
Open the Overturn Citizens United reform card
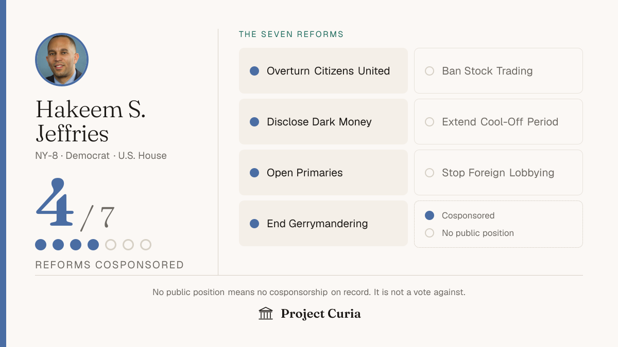323,71
